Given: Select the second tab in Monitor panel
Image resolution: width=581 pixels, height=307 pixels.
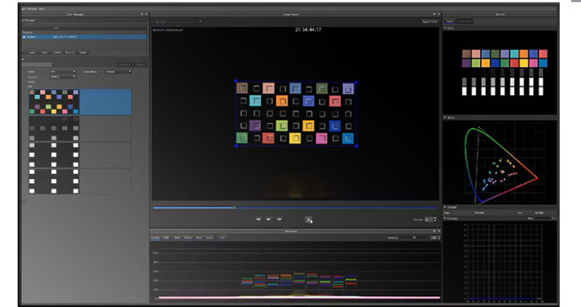Looking at the screenshot, I should 464,22.
